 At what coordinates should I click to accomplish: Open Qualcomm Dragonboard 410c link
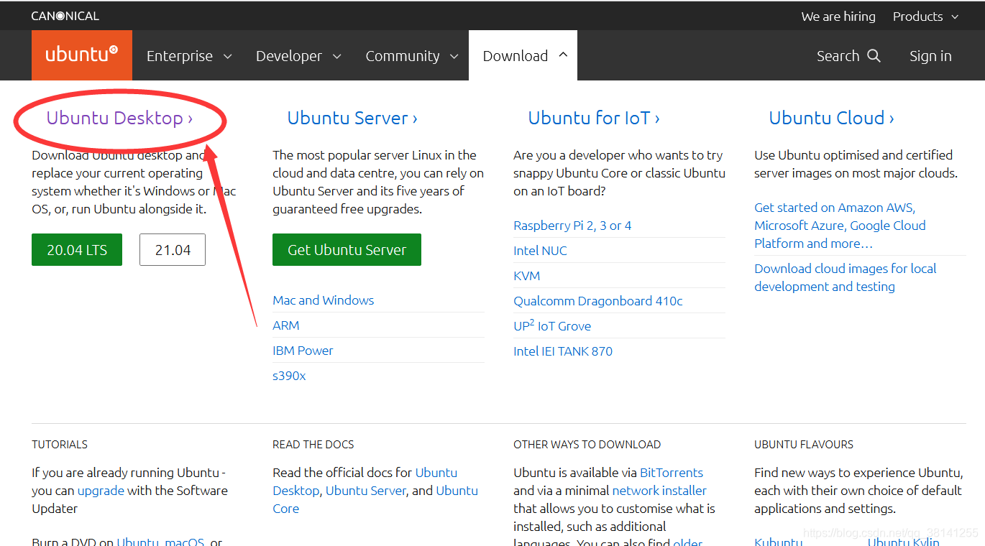(x=598, y=301)
